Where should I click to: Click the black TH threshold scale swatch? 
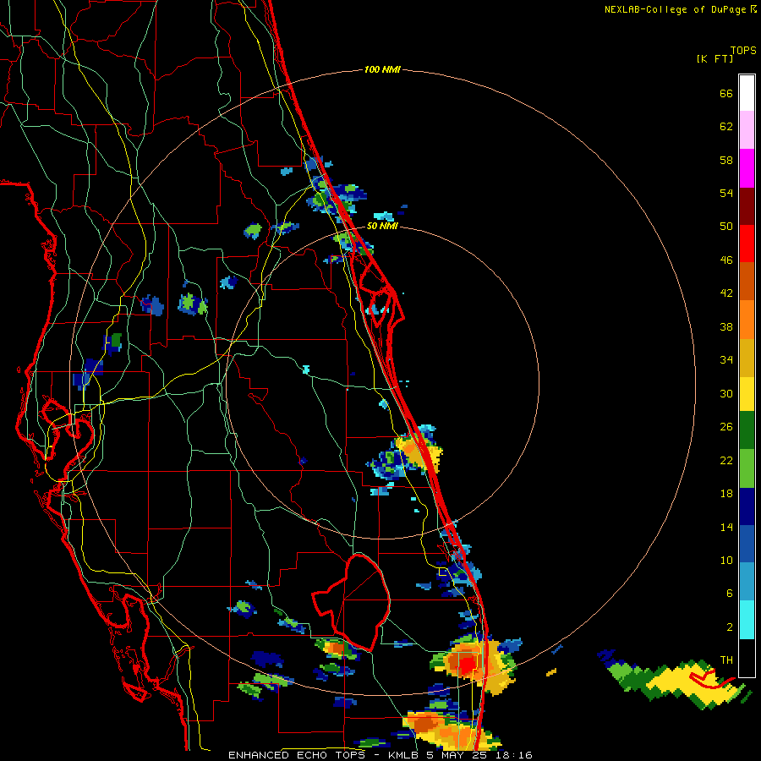tap(747, 658)
